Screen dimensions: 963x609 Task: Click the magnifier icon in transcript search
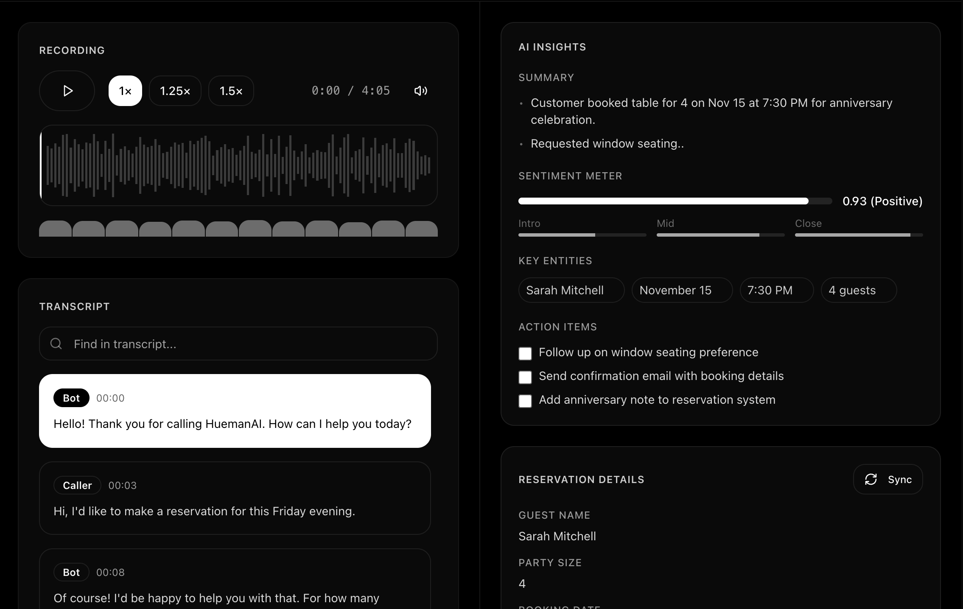[56, 344]
